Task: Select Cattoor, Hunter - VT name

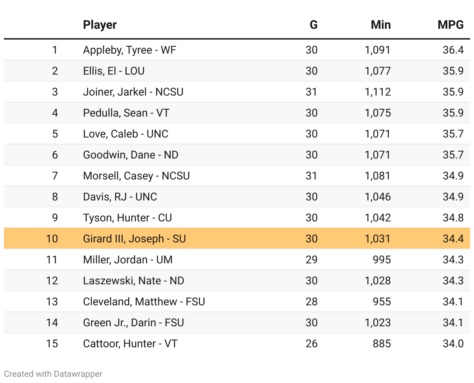Action: tap(130, 344)
